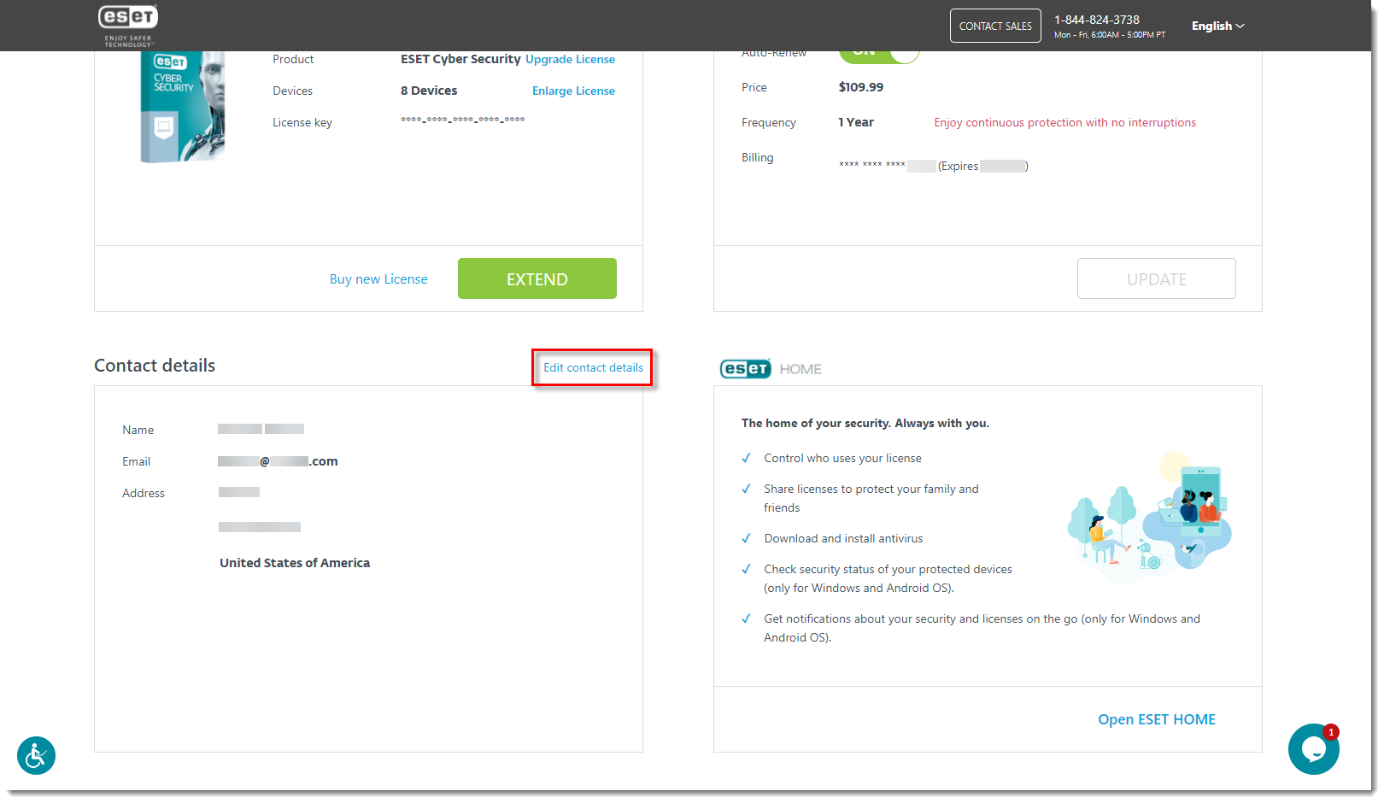
Task: Open the chat bubble with notification
Action: [1314, 749]
